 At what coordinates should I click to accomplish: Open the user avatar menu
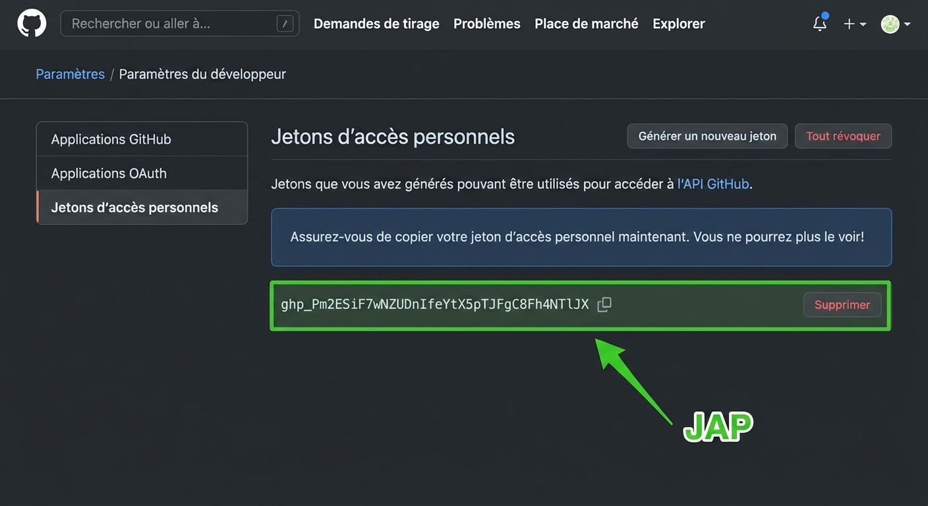(896, 24)
